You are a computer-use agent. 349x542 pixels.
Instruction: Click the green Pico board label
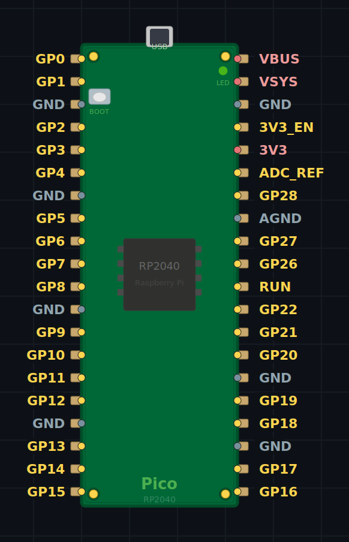pos(160,484)
